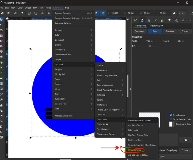The height and width of the screenshot is (160, 193).
Task: Toggle guide lock at ruler corner
Action: coord(7,19)
